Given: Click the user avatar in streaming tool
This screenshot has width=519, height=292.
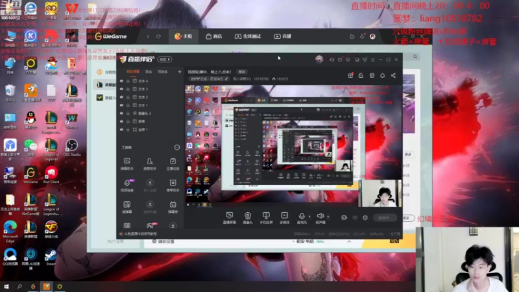Looking at the screenshot, I should pyautogui.click(x=319, y=59).
